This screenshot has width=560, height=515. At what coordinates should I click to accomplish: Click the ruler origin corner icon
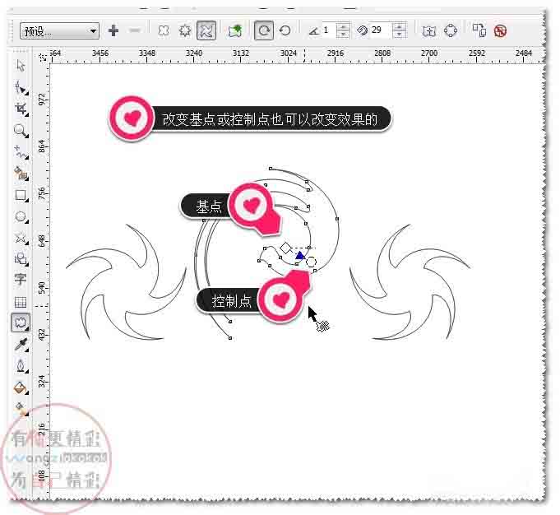pos(43,57)
